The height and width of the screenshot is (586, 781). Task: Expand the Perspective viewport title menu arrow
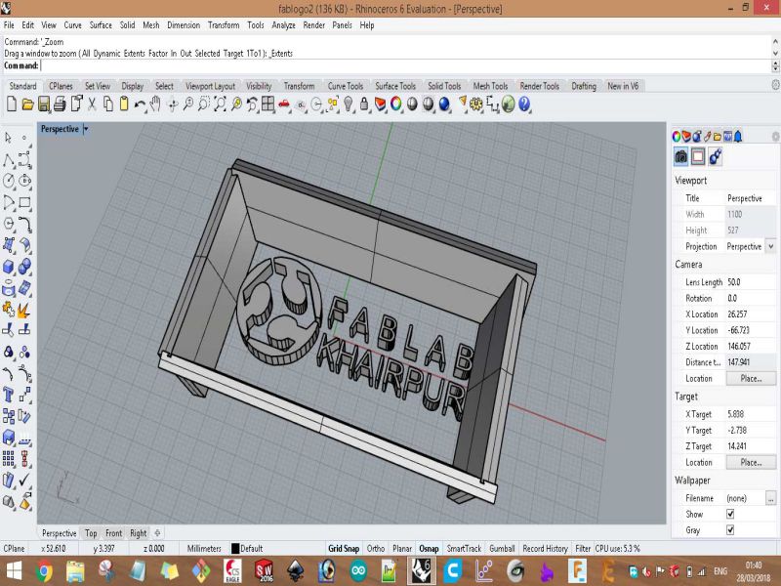(86, 129)
